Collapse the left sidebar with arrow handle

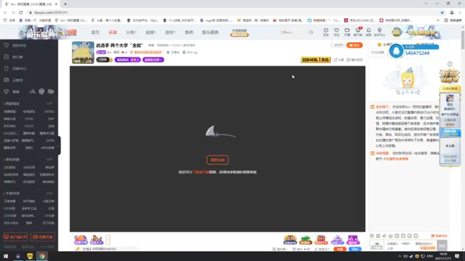59,146
